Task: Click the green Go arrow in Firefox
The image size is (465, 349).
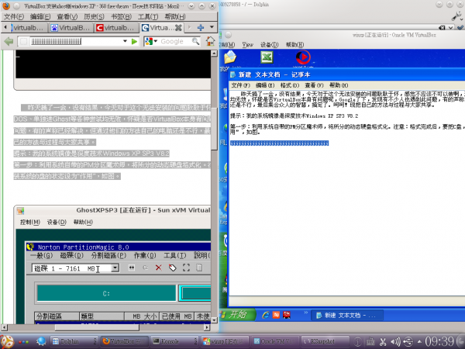Action: 134,41
